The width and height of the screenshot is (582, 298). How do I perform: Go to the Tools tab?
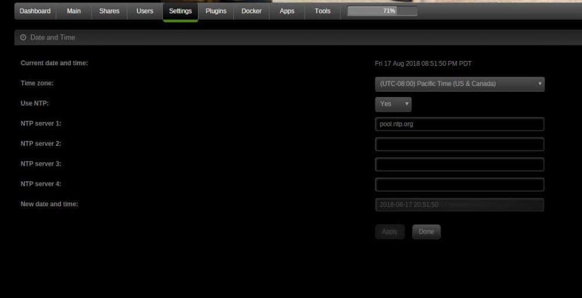coord(322,11)
